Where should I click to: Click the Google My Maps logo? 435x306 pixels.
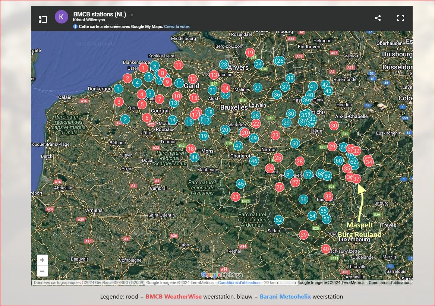tap(222, 275)
